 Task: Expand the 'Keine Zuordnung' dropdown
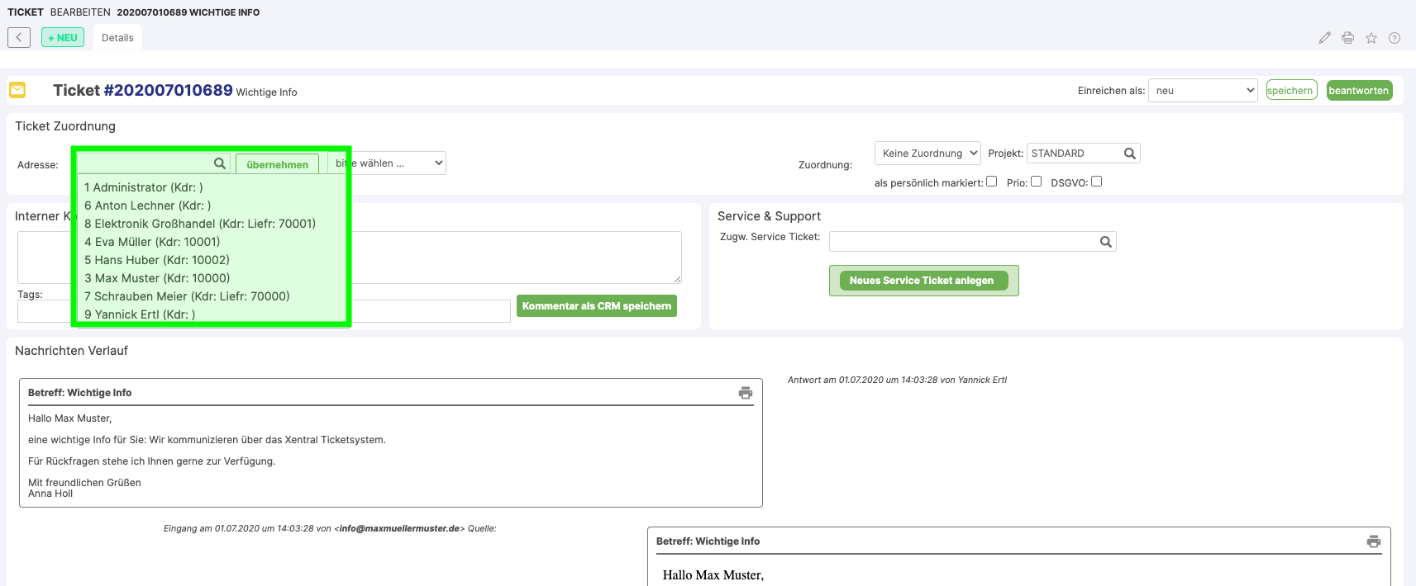pos(927,154)
